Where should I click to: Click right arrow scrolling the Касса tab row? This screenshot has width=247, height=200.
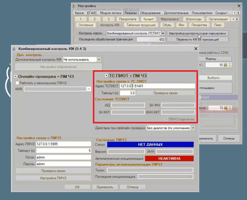[x=239, y=13]
